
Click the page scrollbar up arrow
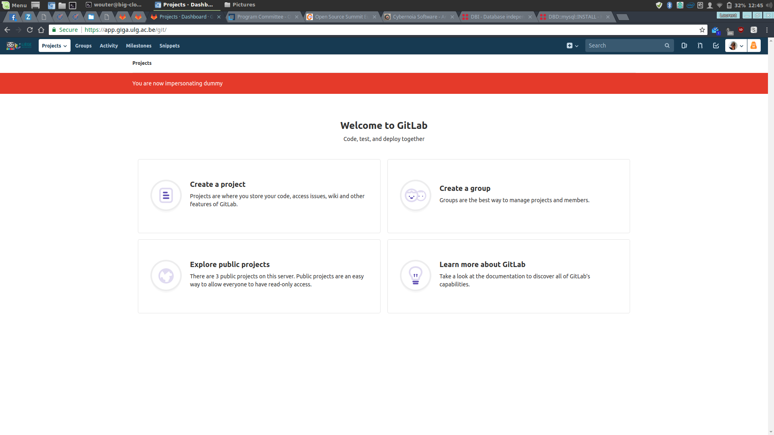click(771, 40)
